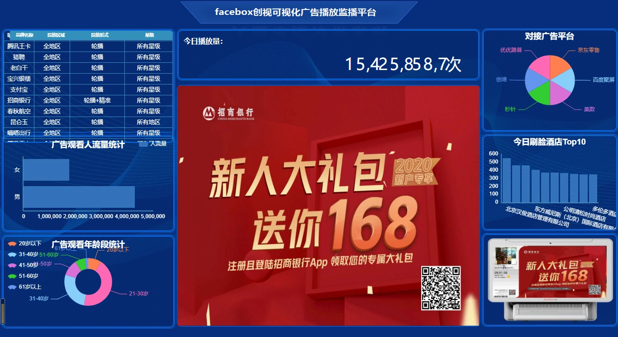Screen dimensions: 618x337
Task: Select the blue 创维 pie slice
Action: click(534, 80)
